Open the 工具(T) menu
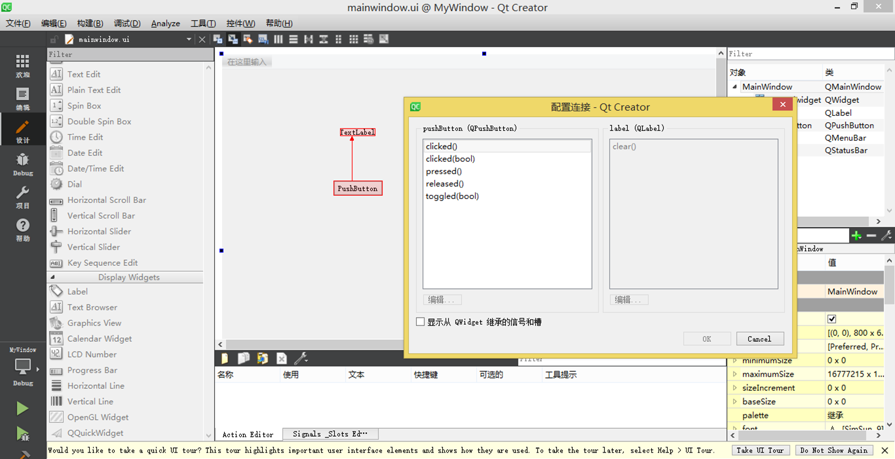This screenshot has height=459, width=895. point(203,23)
